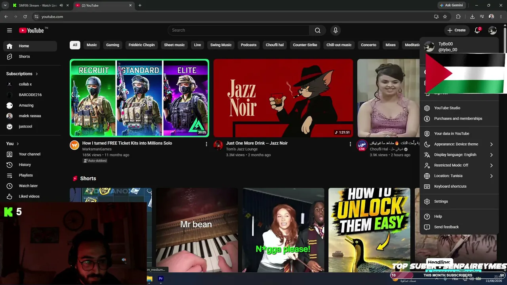Go back with the browser back arrow
507x285 pixels.
[x=6, y=17]
